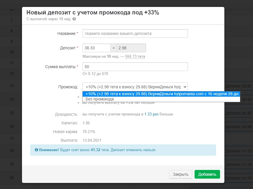Click Депозит x0.80 button in row 13
This screenshot has width=253, height=189.
pyautogui.click(x=238, y=86)
